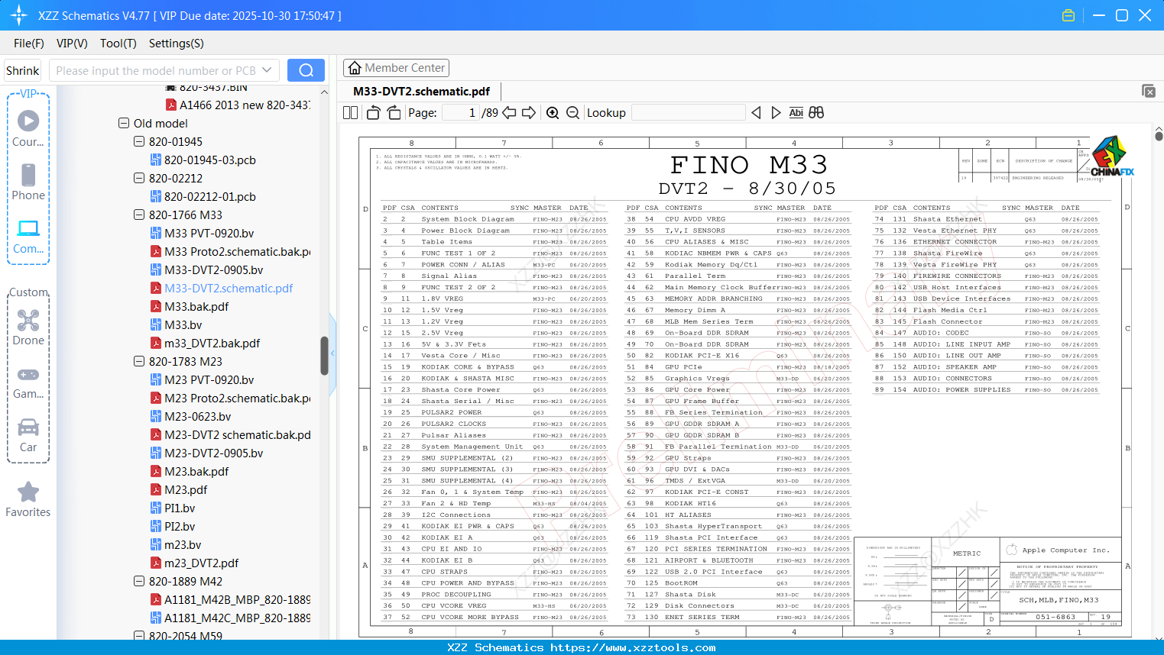Zoom in on the schematic
The width and height of the screenshot is (1164, 655).
(x=553, y=113)
